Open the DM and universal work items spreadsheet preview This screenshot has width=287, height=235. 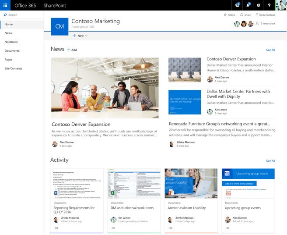(134, 183)
